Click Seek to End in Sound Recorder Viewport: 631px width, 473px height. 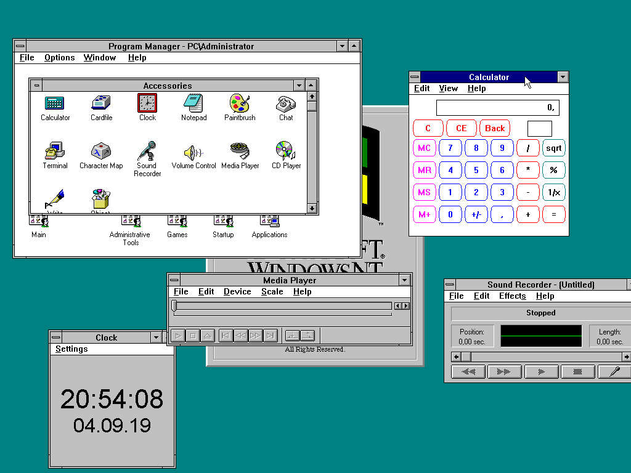coord(505,371)
